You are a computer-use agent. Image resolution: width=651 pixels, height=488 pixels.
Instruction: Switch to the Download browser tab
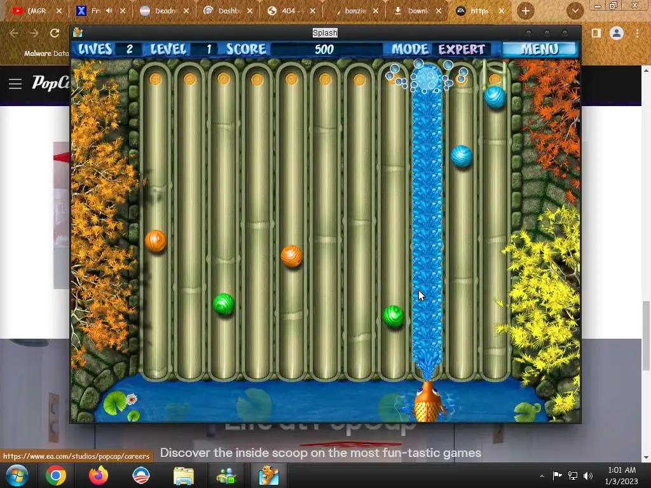(x=417, y=11)
